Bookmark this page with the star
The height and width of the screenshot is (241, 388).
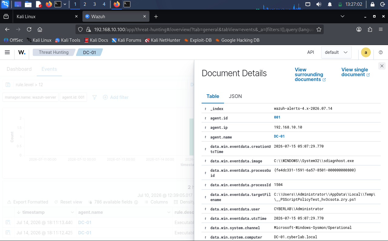pos(319,29)
